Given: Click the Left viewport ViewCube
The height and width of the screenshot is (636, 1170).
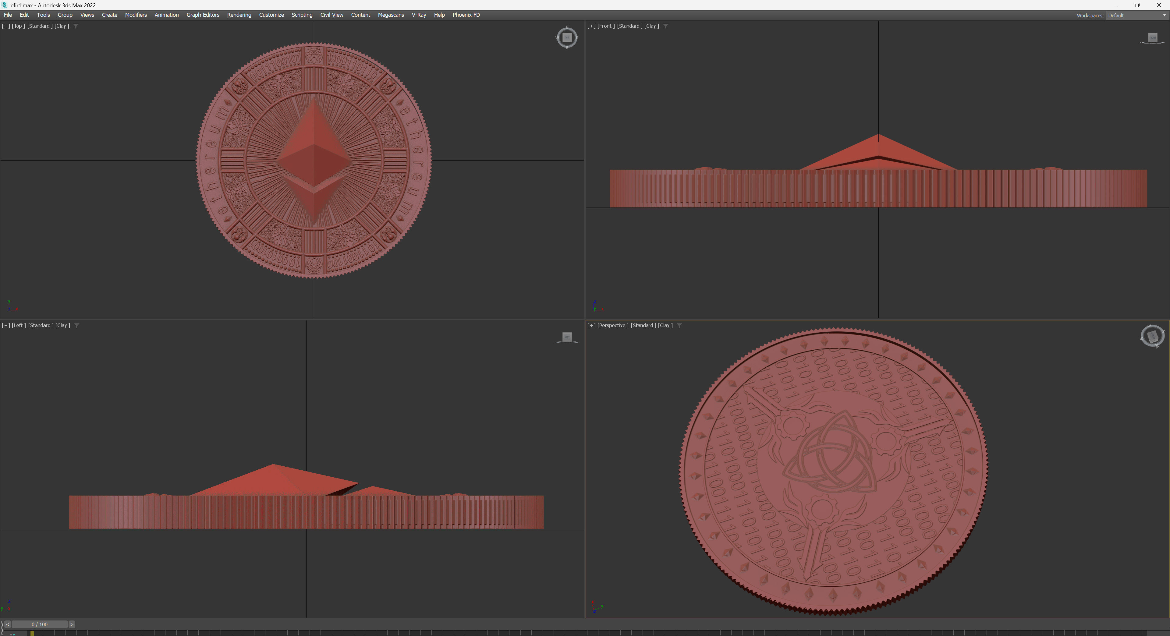Looking at the screenshot, I should point(566,337).
